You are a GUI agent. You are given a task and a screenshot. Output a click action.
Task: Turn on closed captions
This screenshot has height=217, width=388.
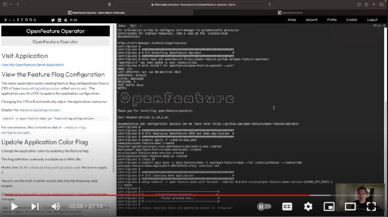tap(287, 206)
